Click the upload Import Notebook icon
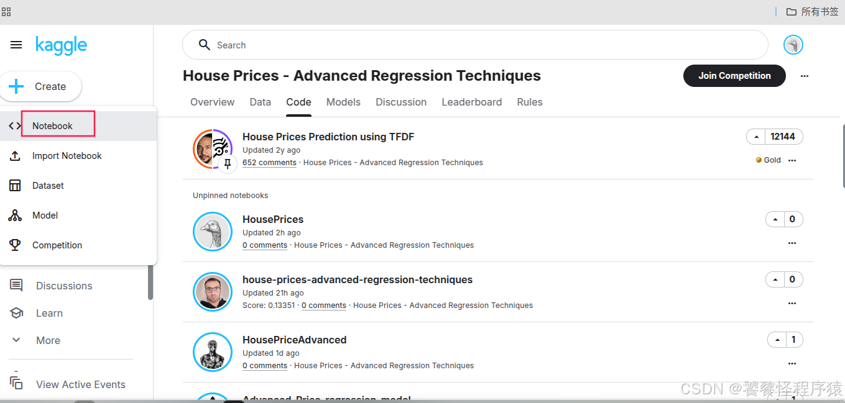 15,156
